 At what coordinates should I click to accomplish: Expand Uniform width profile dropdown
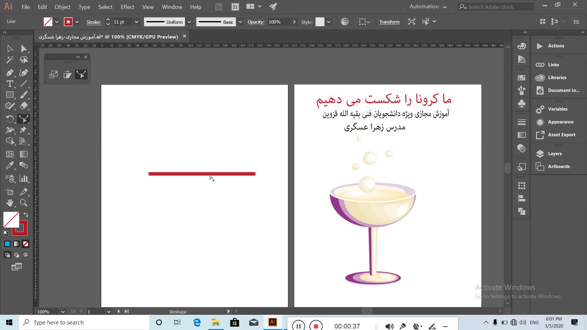[189, 22]
